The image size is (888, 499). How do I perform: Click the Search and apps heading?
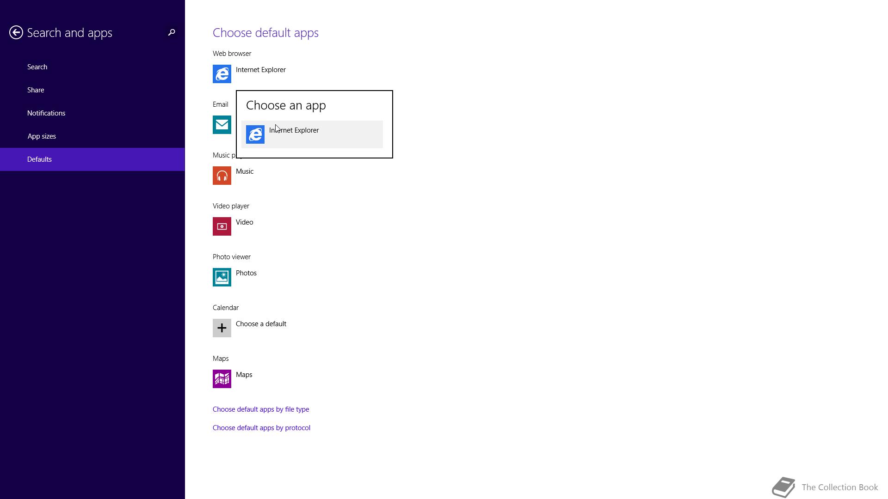click(70, 33)
